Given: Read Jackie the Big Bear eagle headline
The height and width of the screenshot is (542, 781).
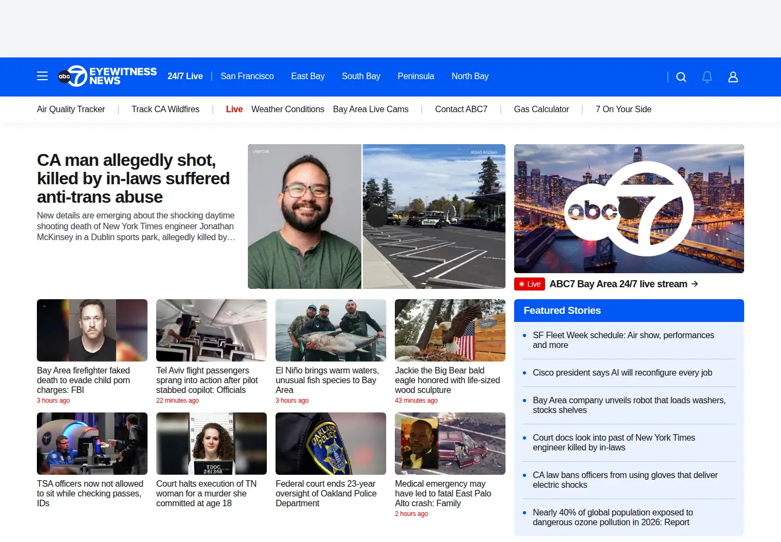Looking at the screenshot, I should pos(447,380).
